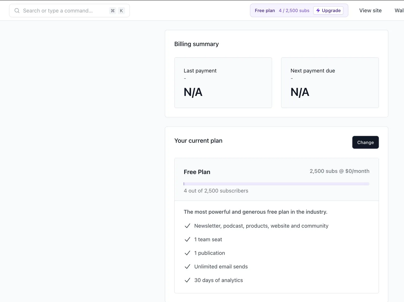This screenshot has height=302, width=404.
Task: Click the command key shortcut badge
Action: click(113, 11)
